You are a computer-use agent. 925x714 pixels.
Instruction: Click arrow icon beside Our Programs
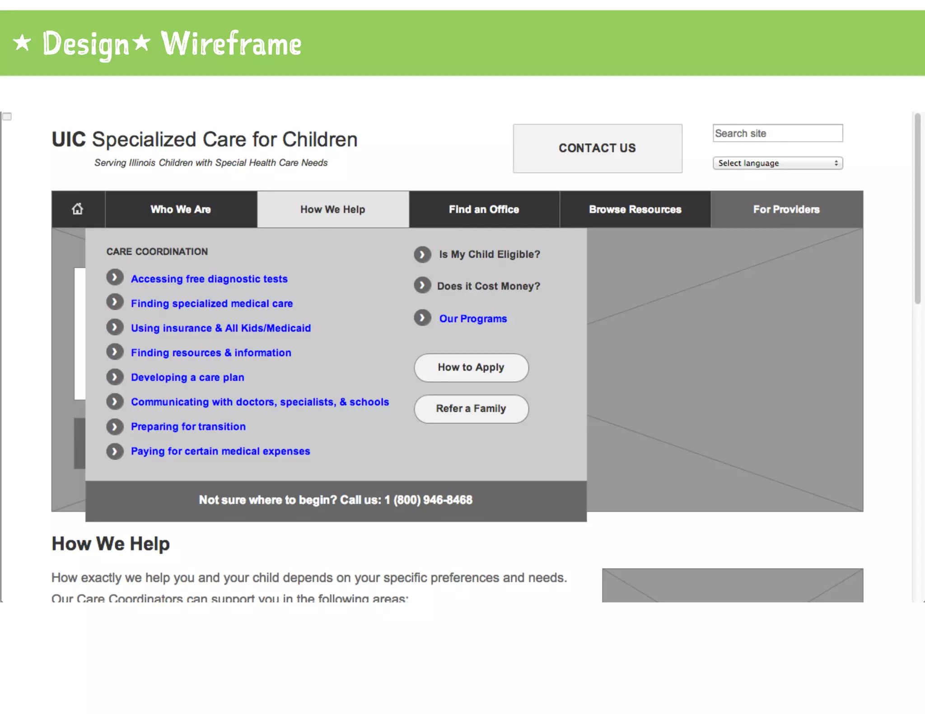[422, 318]
